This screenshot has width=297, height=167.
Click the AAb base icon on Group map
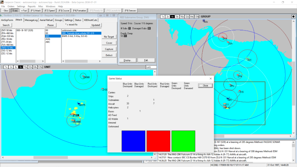pos(204,21)
